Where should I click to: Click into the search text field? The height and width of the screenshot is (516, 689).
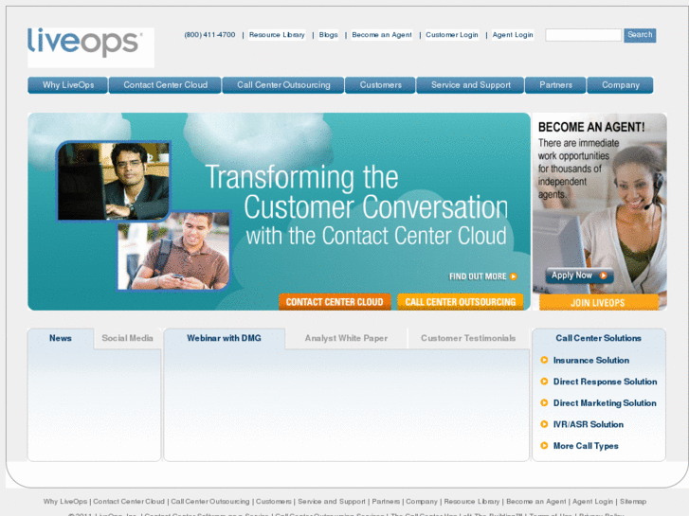coord(584,35)
